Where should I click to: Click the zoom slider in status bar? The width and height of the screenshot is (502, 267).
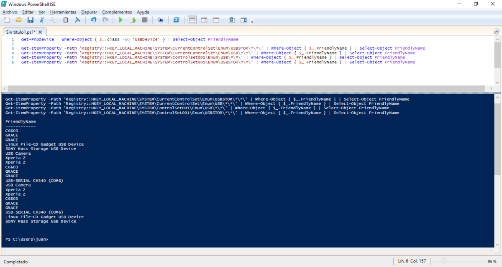[x=444, y=262]
